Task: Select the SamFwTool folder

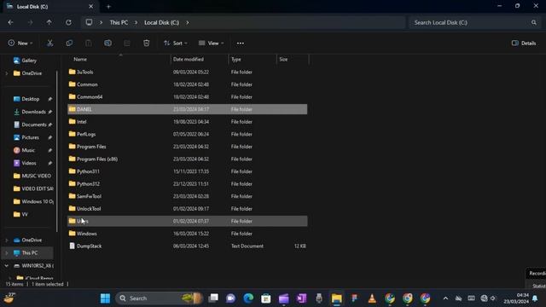Action: (188, 196)
